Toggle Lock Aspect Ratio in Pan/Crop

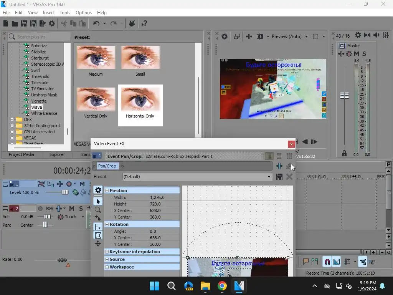[98, 227]
